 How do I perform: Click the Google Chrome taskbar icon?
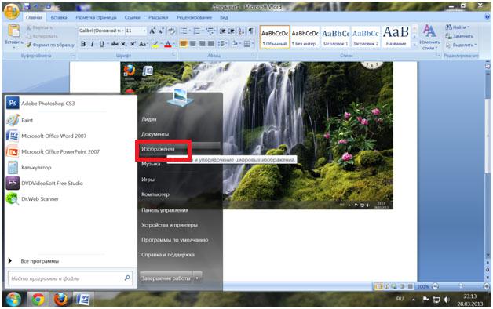(38, 300)
